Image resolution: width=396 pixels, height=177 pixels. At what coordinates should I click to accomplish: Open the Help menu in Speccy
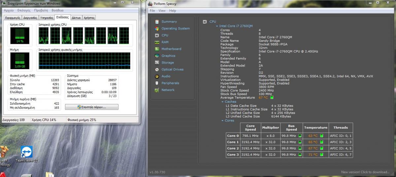(x=173, y=11)
